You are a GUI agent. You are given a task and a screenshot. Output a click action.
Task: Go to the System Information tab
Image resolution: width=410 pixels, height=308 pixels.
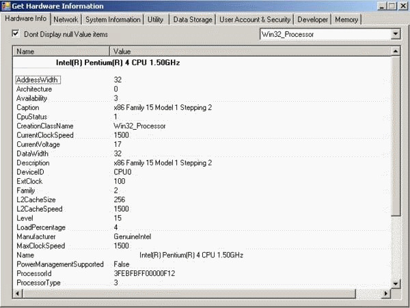tap(113, 20)
